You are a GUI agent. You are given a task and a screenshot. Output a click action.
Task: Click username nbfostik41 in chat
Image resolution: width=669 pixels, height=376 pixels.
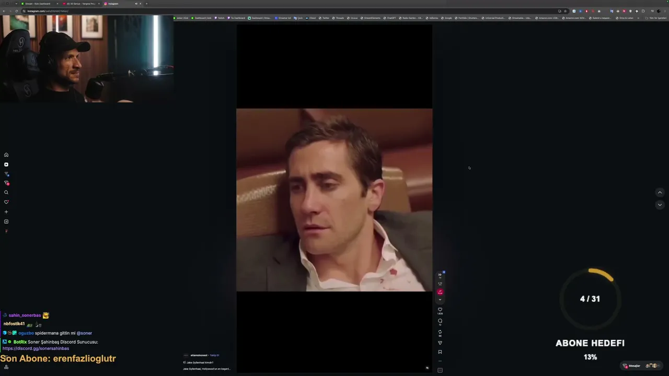[14, 324]
